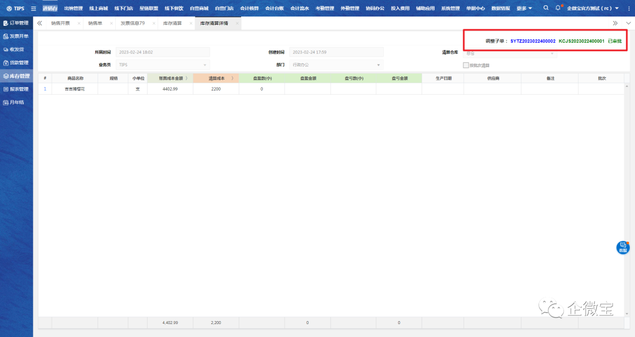Toggle the 按批次清算 checkbox

pos(466,65)
